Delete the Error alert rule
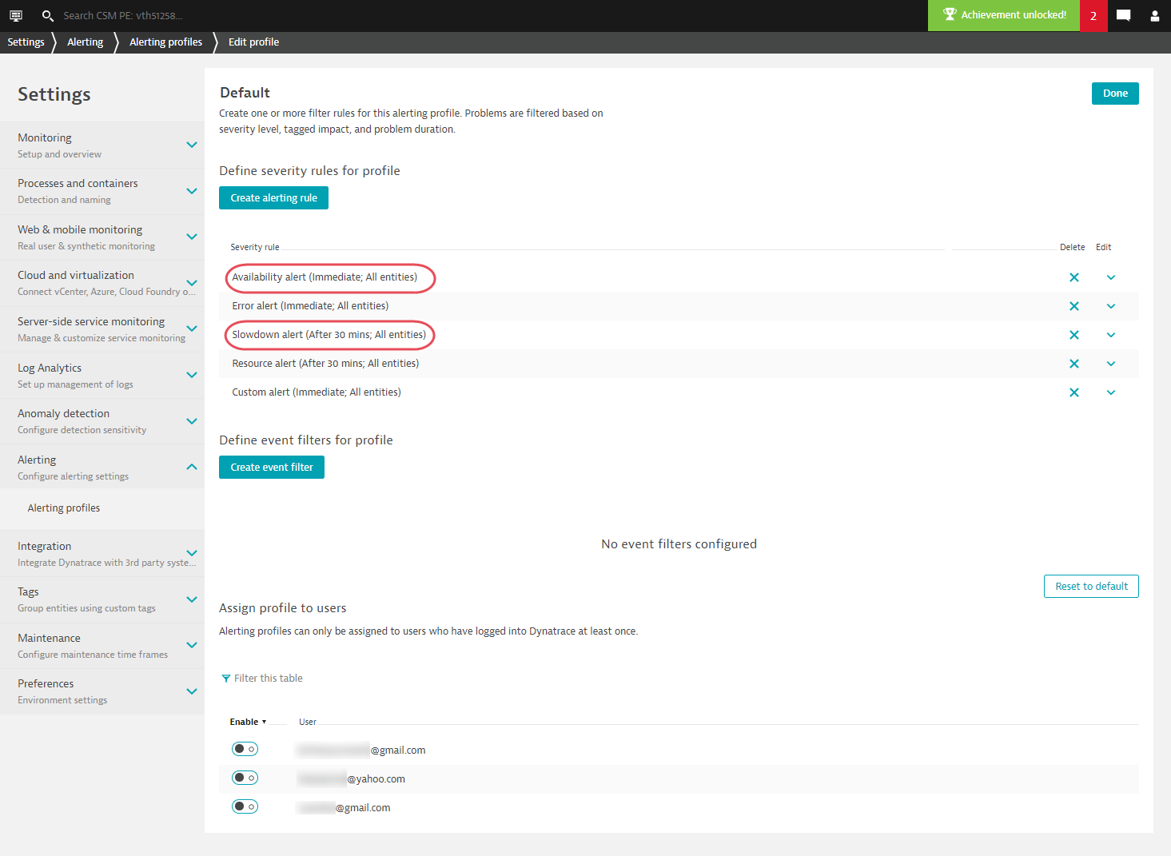The image size is (1171, 856). 1074,306
